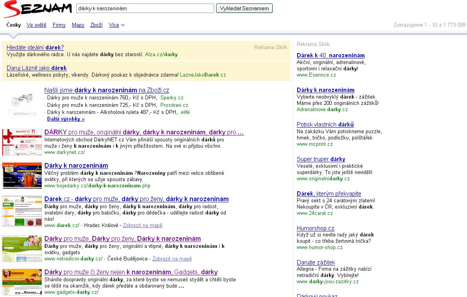Open the 'Super truper dárky' ad
The width and height of the screenshot is (467, 297).
(x=321, y=159)
